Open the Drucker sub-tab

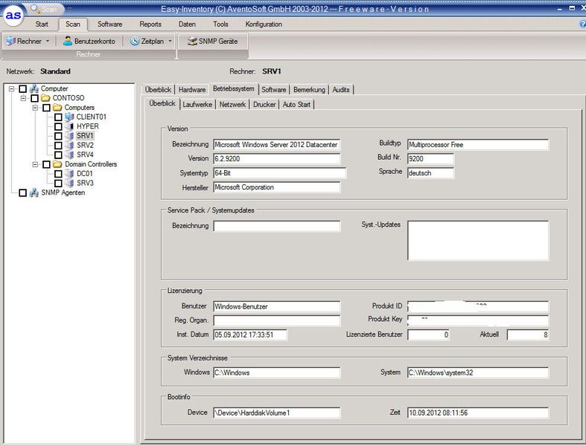(x=264, y=105)
